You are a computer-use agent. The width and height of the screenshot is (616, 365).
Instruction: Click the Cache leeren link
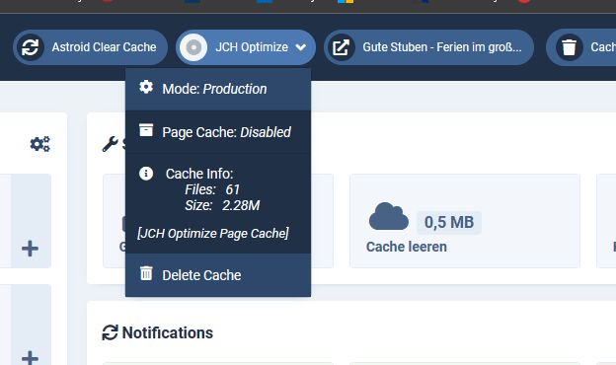406,247
